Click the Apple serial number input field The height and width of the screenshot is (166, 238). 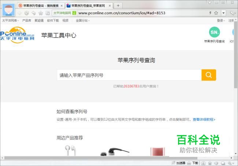click(129, 75)
